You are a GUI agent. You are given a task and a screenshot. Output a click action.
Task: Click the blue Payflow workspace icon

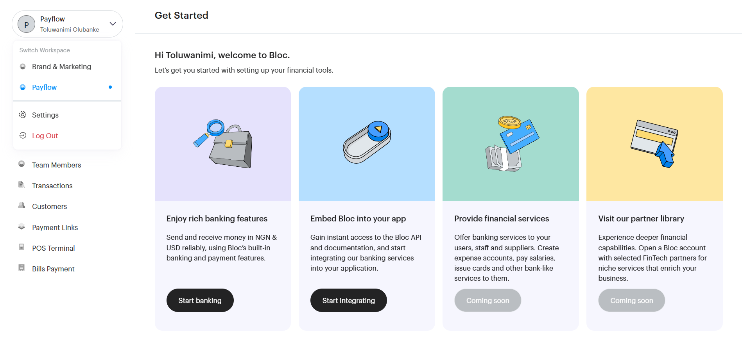tap(23, 87)
